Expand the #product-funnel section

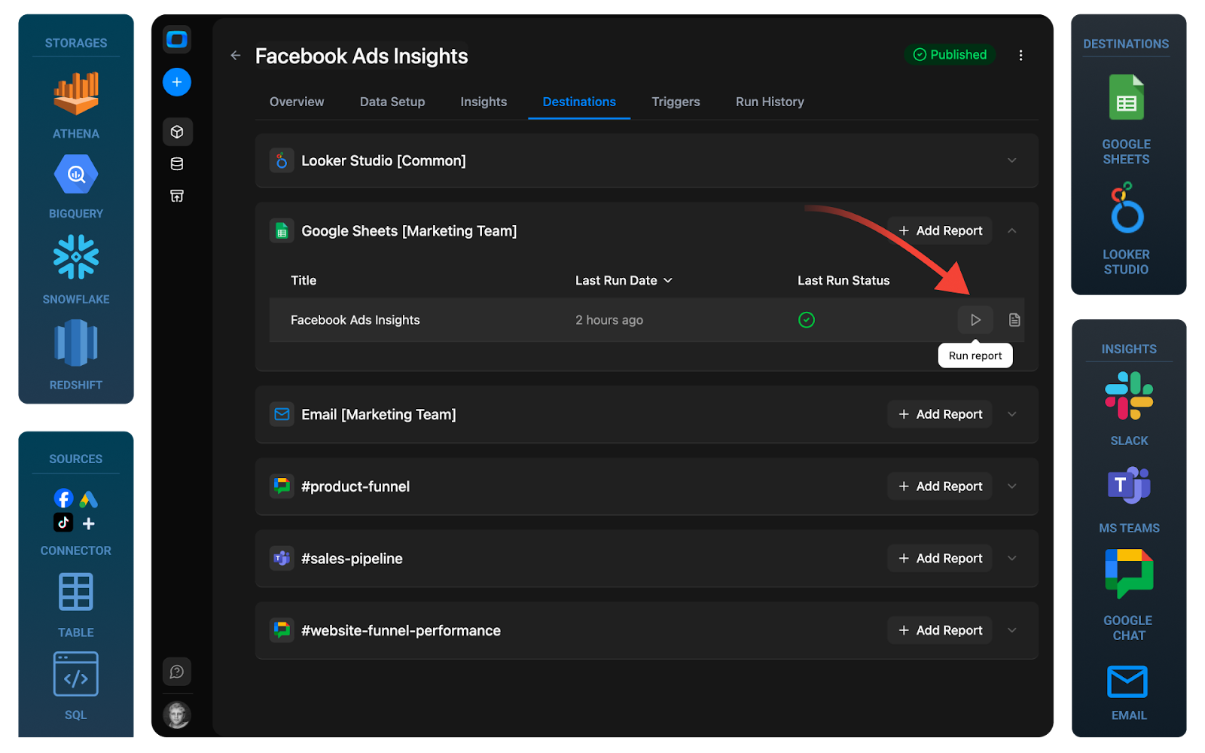point(1012,486)
